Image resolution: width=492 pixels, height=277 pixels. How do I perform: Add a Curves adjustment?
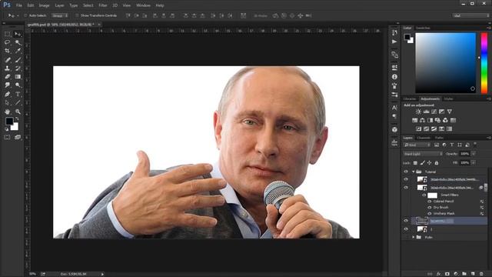tap(434, 112)
